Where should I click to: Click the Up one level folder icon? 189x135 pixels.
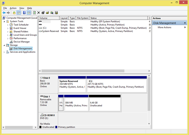click(14, 13)
